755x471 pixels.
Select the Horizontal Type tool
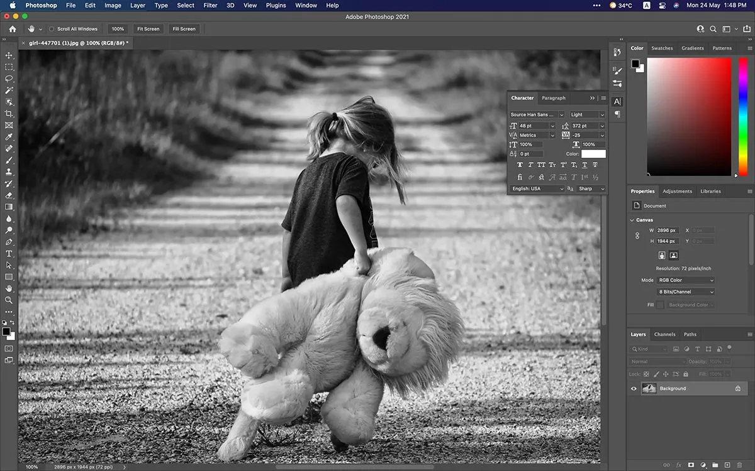(x=9, y=254)
